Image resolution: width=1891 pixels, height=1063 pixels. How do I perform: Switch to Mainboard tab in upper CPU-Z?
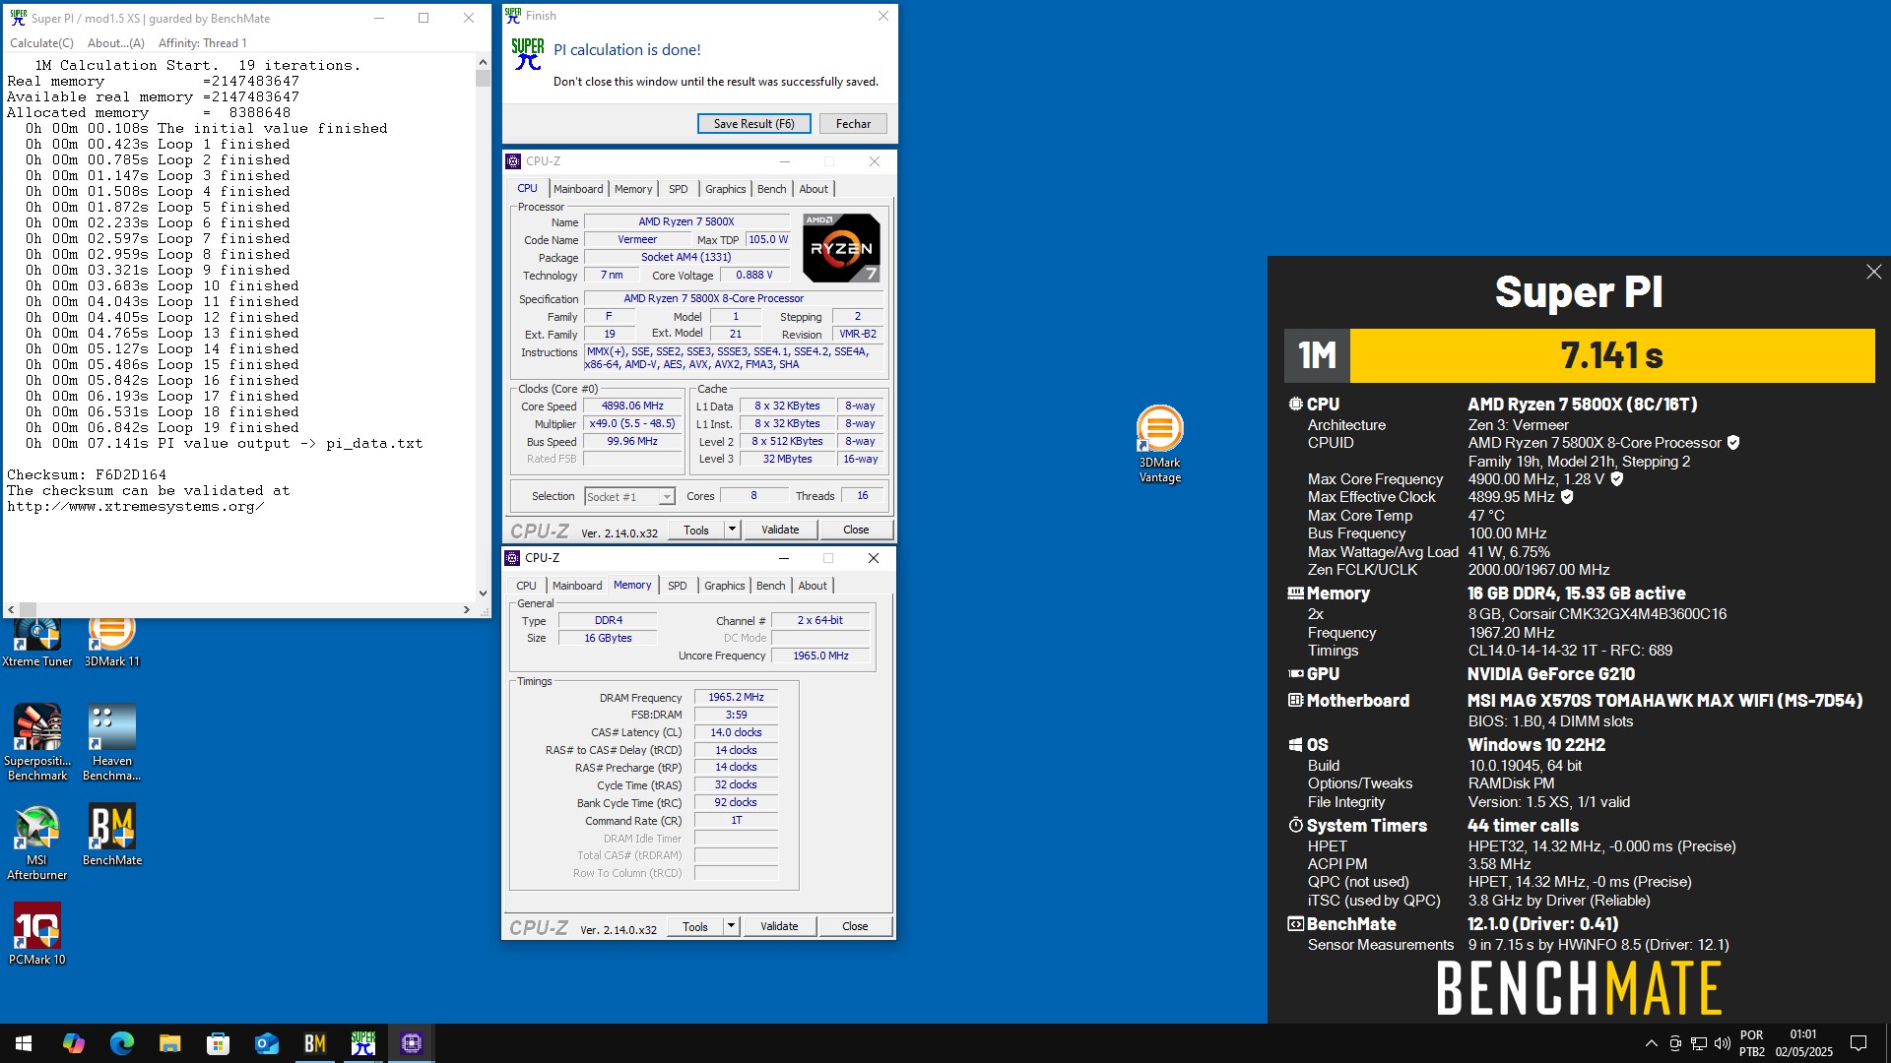click(578, 189)
